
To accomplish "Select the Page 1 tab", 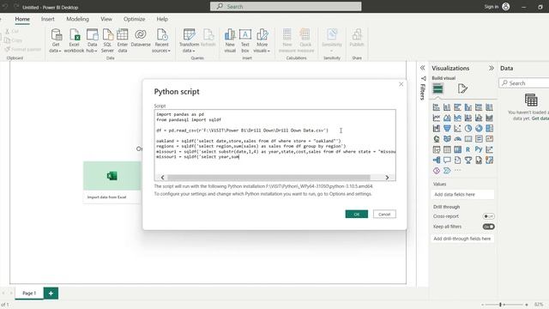I will [29, 293].
